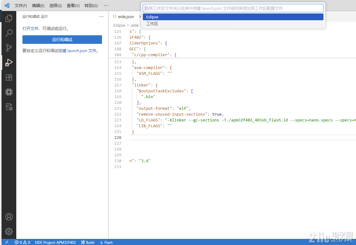The width and height of the screenshot is (356, 245).
Task: Click the "remove-unused-input-sections" key
Action: tap(172, 114)
